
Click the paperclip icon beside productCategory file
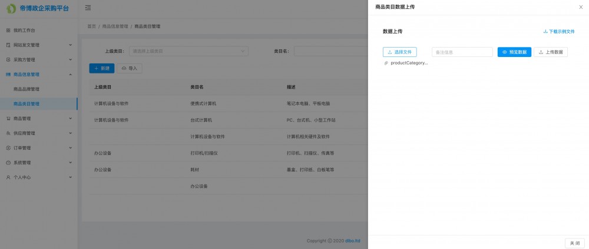pos(386,63)
